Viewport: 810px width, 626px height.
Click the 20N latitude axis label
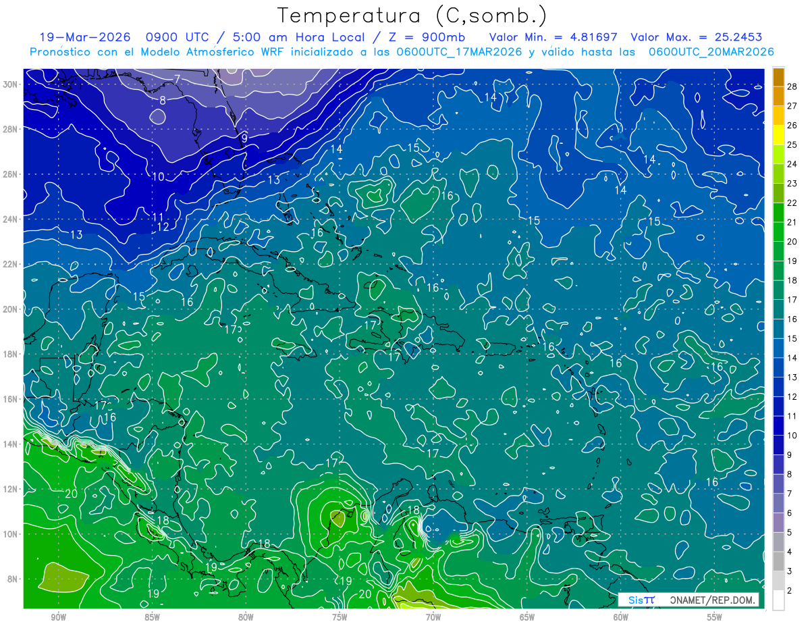11,309
